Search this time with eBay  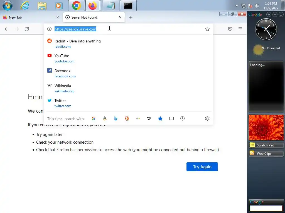[x=138, y=118]
